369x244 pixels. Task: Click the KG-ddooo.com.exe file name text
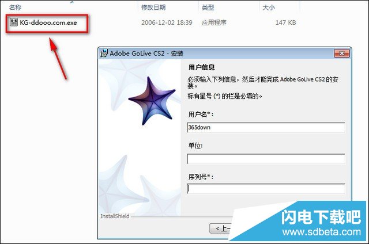[48, 22]
